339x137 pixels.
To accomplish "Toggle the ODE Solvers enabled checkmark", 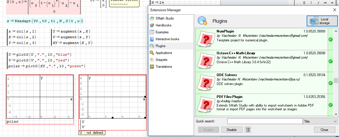I will (331, 83).
